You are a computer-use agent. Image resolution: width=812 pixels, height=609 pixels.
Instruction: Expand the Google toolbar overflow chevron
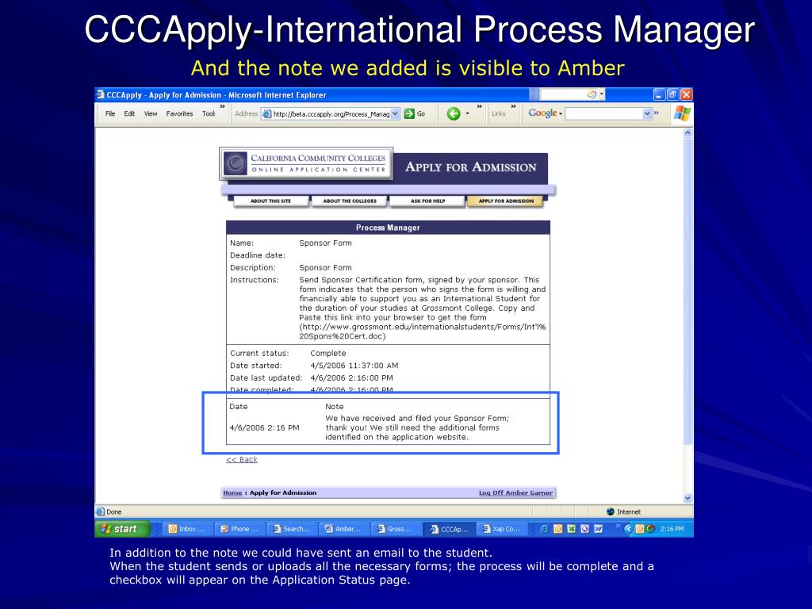pyautogui.click(x=657, y=113)
